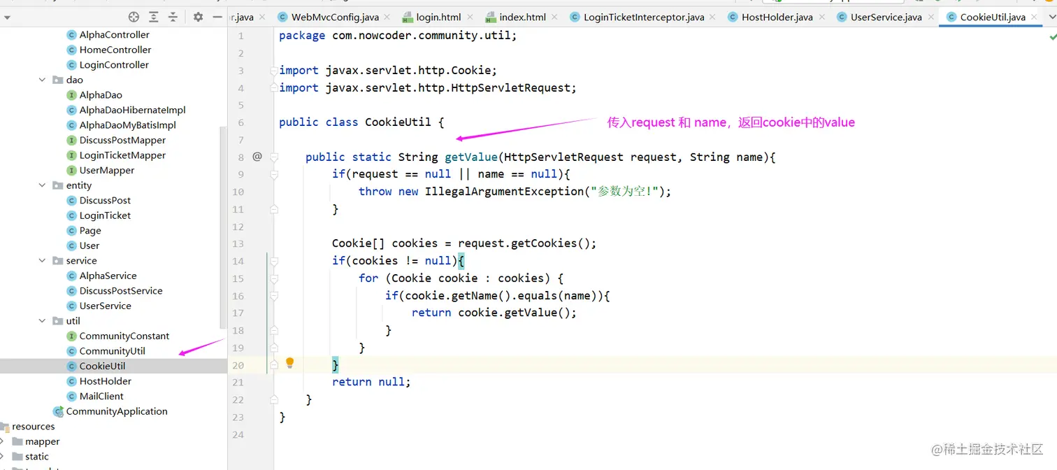This screenshot has width=1057, height=470.
Task: Open LoginTicketMapper in tree
Action: tap(123, 155)
